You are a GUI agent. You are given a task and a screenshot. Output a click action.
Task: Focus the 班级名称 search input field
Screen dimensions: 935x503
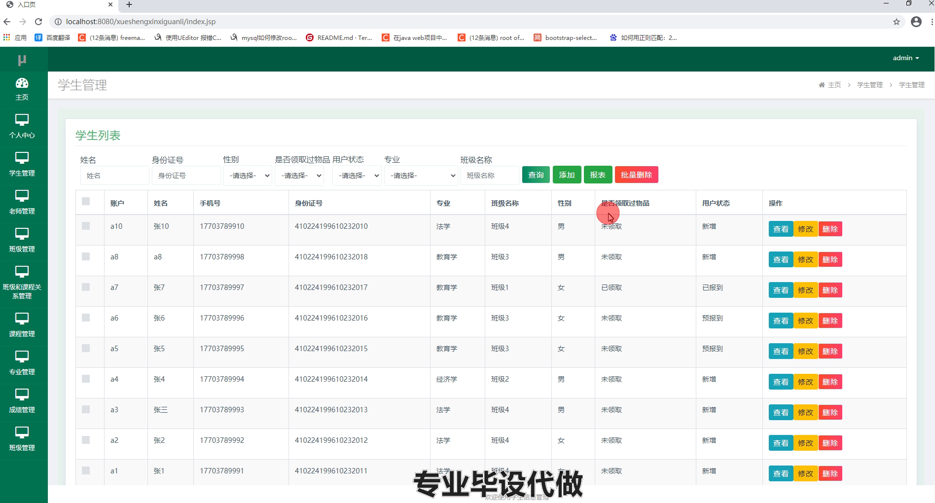click(489, 176)
